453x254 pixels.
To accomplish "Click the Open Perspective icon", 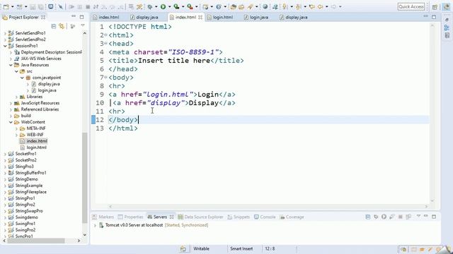I will [x=435, y=7].
